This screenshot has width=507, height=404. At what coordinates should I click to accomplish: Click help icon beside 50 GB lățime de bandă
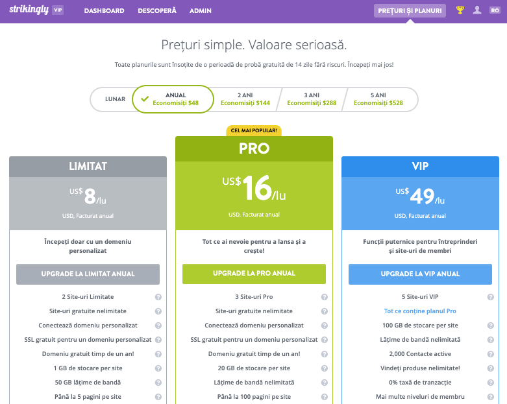(158, 383)
